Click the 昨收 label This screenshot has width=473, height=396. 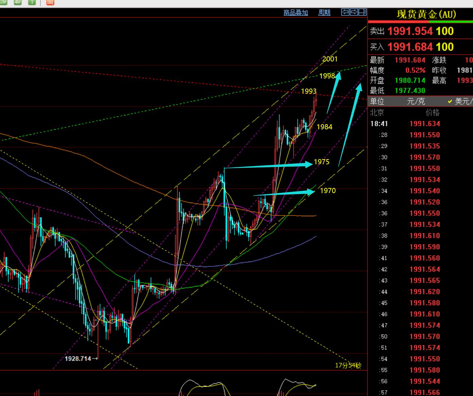(x=439, y=70)
